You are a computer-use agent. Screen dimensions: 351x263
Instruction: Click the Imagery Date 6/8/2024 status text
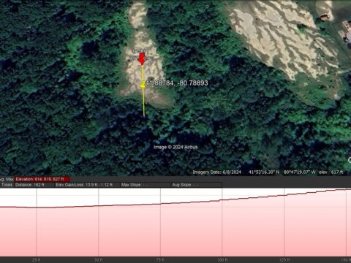(x=217, y=172)
